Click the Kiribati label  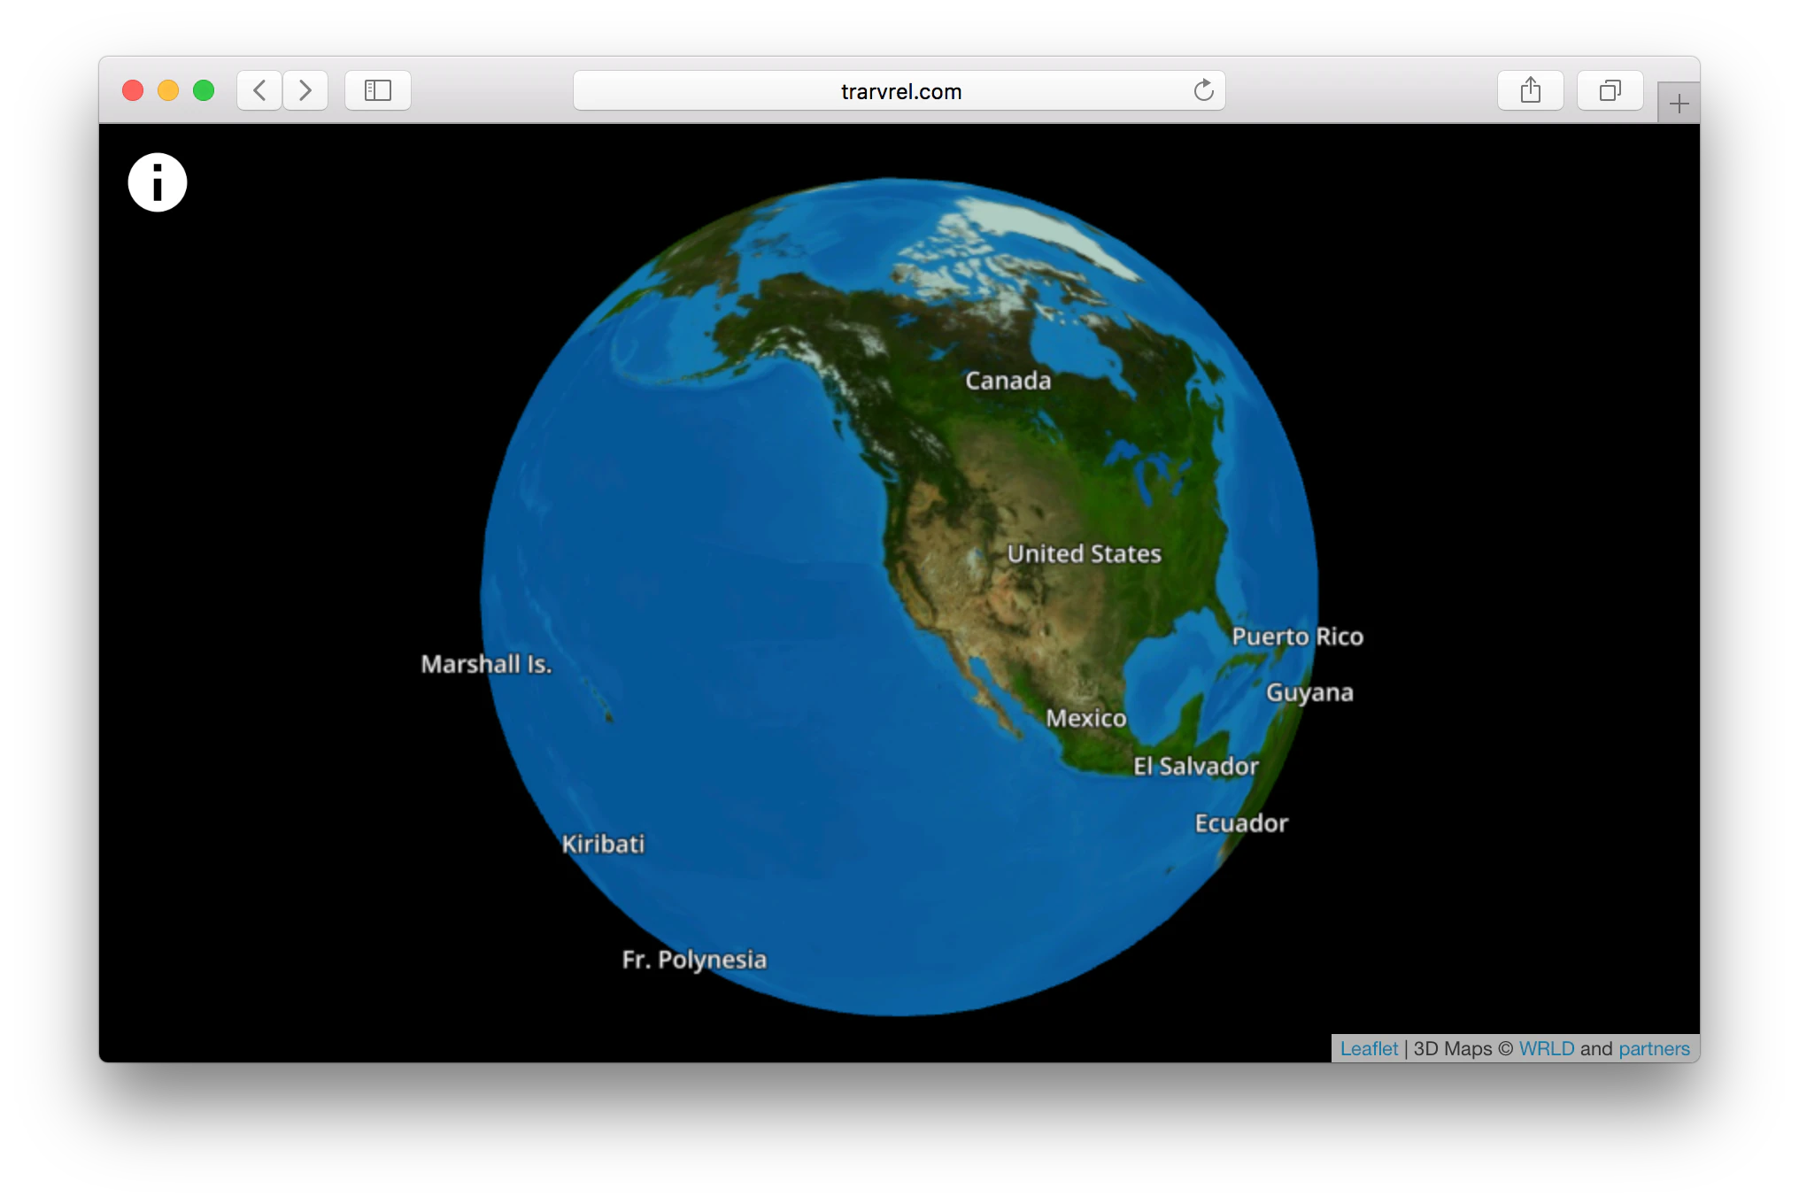click(603, 844)
